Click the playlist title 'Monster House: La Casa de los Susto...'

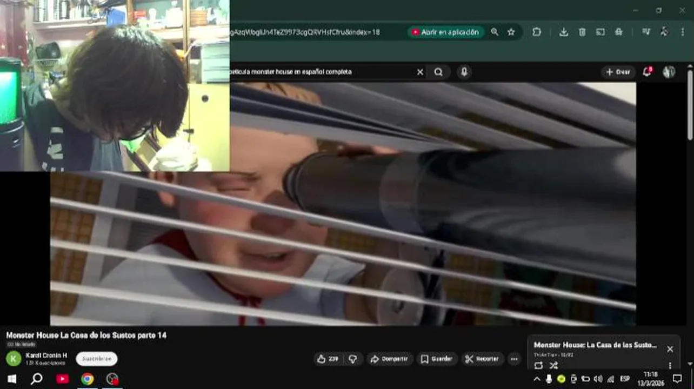click(595, 345)
